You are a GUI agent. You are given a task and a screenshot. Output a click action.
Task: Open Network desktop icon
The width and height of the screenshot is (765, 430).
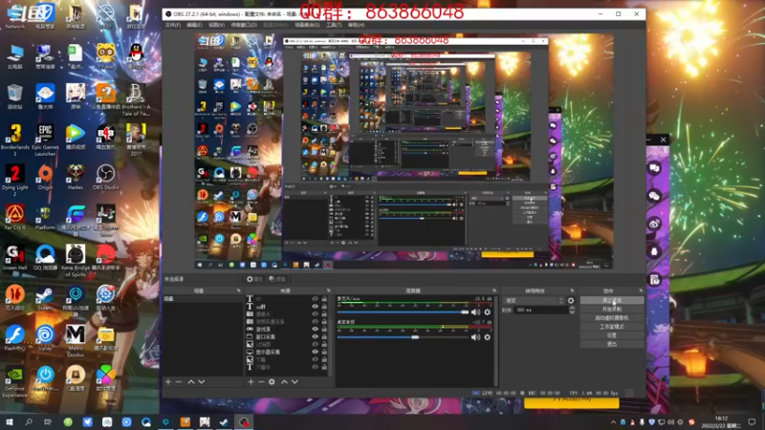[14, 16]
